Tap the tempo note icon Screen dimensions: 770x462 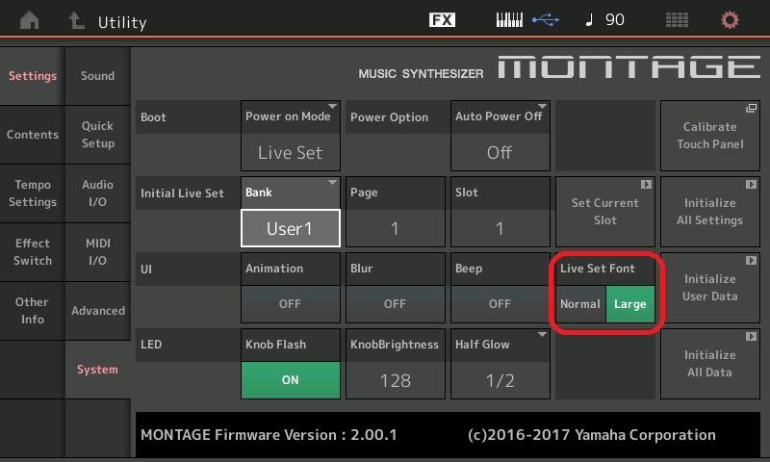pyautogui.click(x=589, y=20)
